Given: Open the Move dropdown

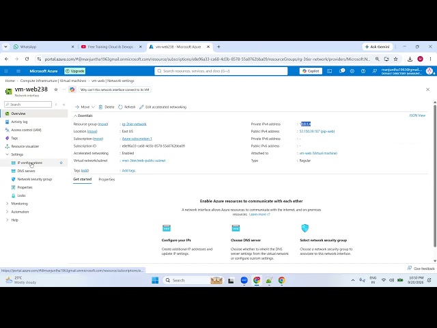Looking at the screenshot, I should [x=85, y=107].
